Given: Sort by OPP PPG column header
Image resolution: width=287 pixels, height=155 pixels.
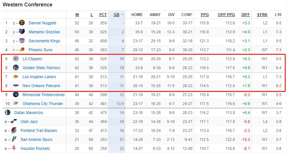Looking at the screenshot, I should (x=226, y=15).
